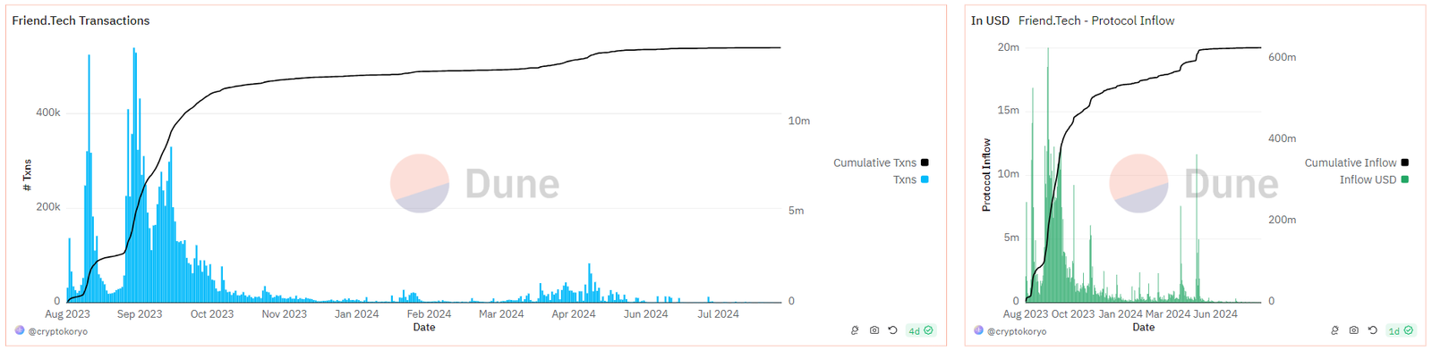Toggle the Inflow USD legend series
Viewport: 1432px width, 350px height.
pos(1374,179)
